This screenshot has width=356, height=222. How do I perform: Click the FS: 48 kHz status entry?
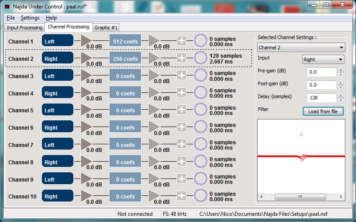[x=174, y=214]
